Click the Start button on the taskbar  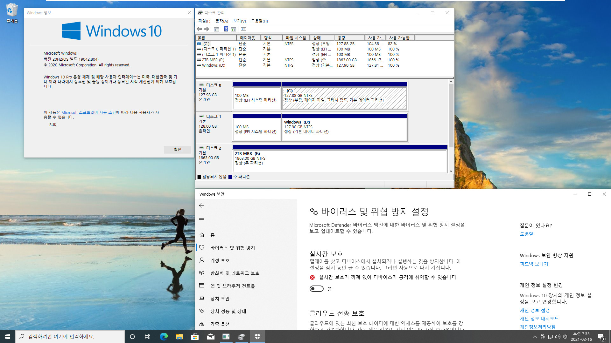tap(8, 337)
